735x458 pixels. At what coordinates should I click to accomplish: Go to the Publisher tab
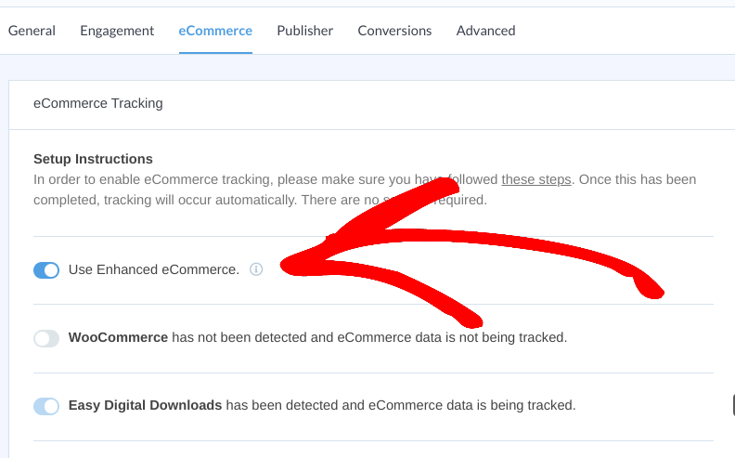305,31
